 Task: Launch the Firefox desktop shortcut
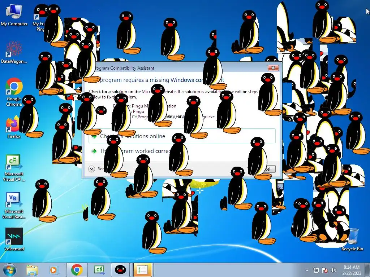pos(14,127)
